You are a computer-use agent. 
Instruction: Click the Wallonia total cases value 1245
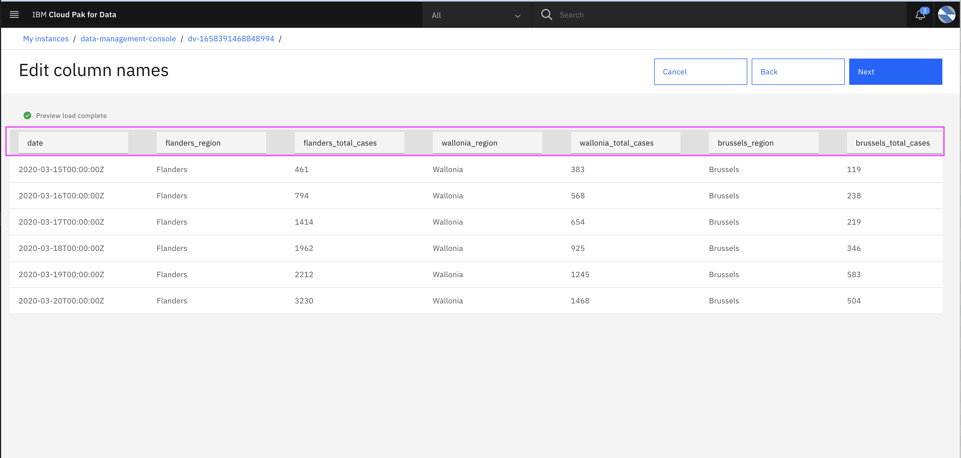coord(580,275)
